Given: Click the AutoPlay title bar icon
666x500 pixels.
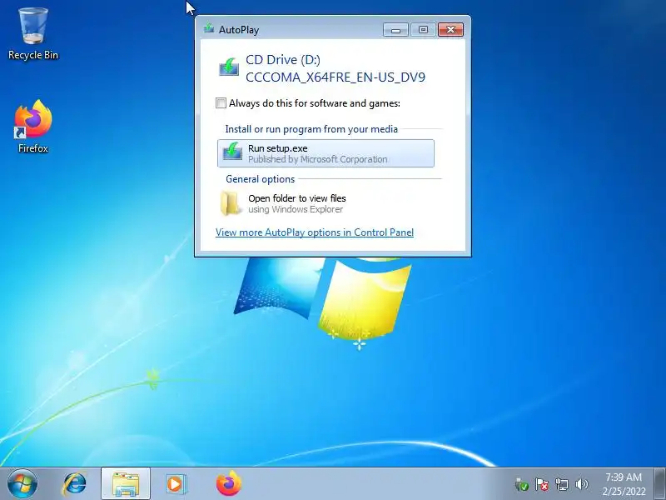Looking at the screenshot, I should point(209,29).
